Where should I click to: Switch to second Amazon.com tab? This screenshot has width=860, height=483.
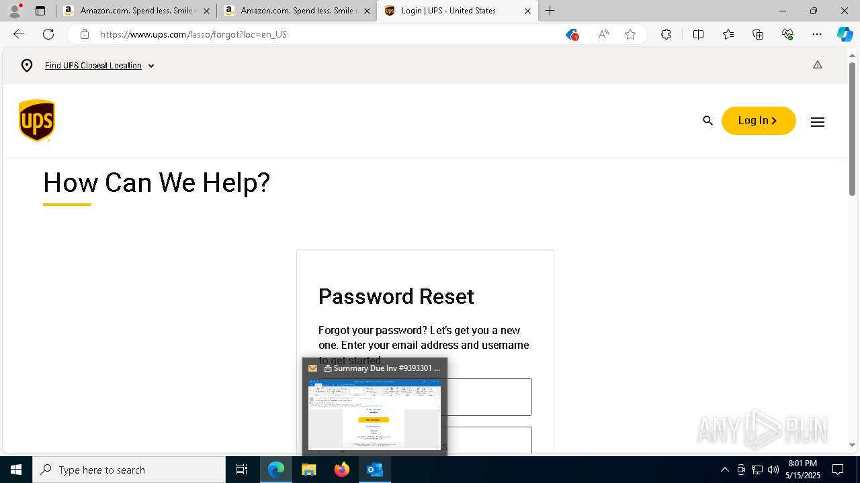tap(296, 11)
